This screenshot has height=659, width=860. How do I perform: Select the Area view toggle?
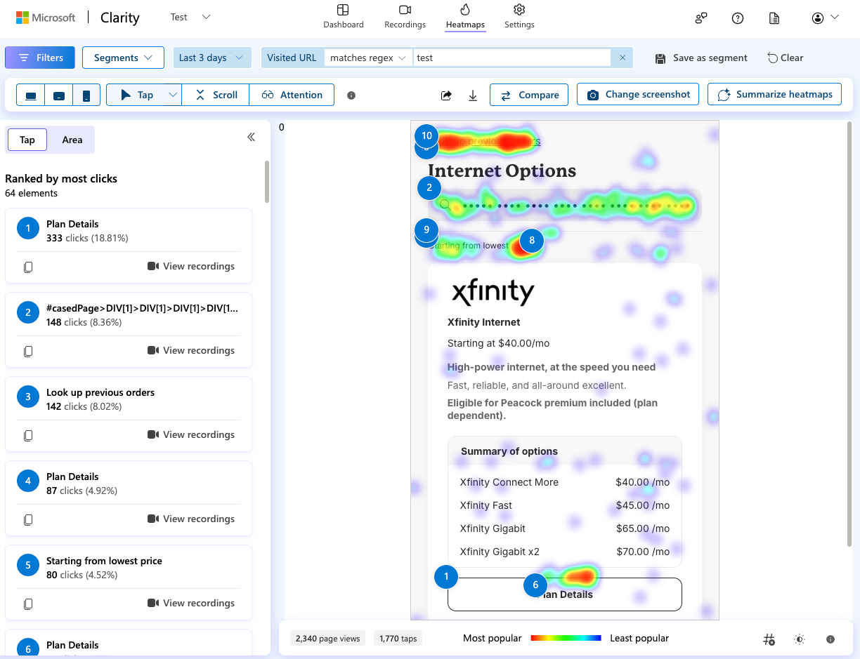[72, 140]
